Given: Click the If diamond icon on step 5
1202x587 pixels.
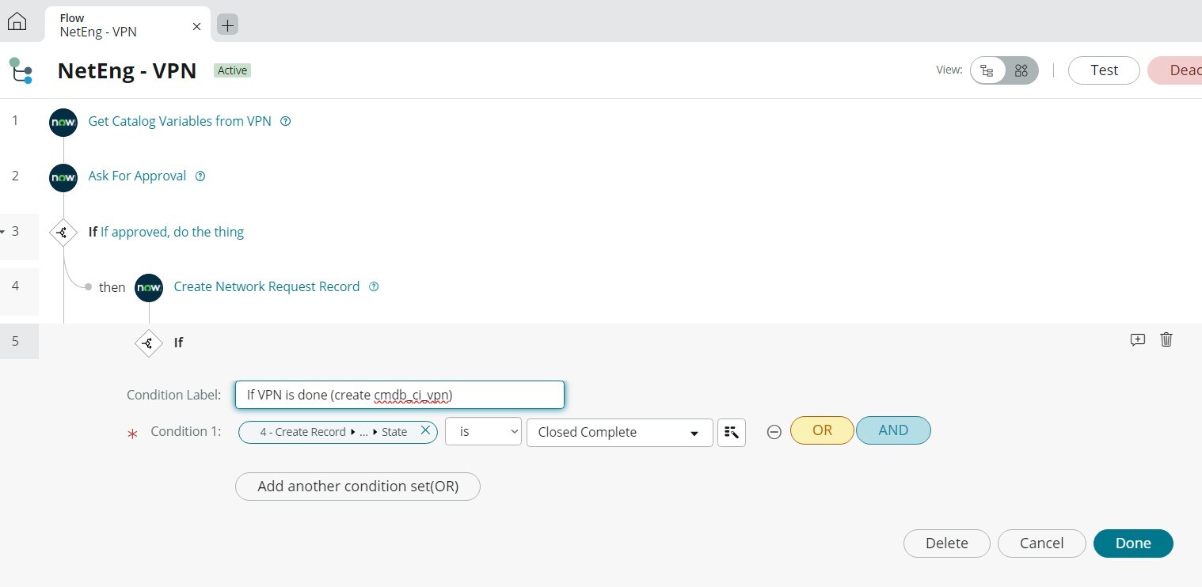Looking at the screenshot, I should (x=149, y=343).
